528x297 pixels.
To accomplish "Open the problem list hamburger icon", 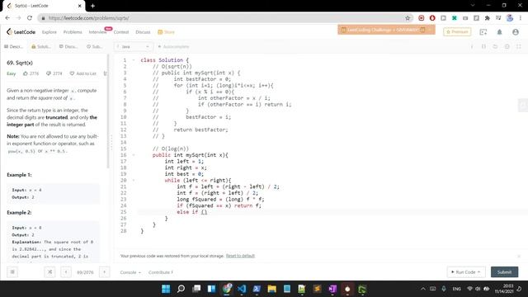I will click(12, 271).
